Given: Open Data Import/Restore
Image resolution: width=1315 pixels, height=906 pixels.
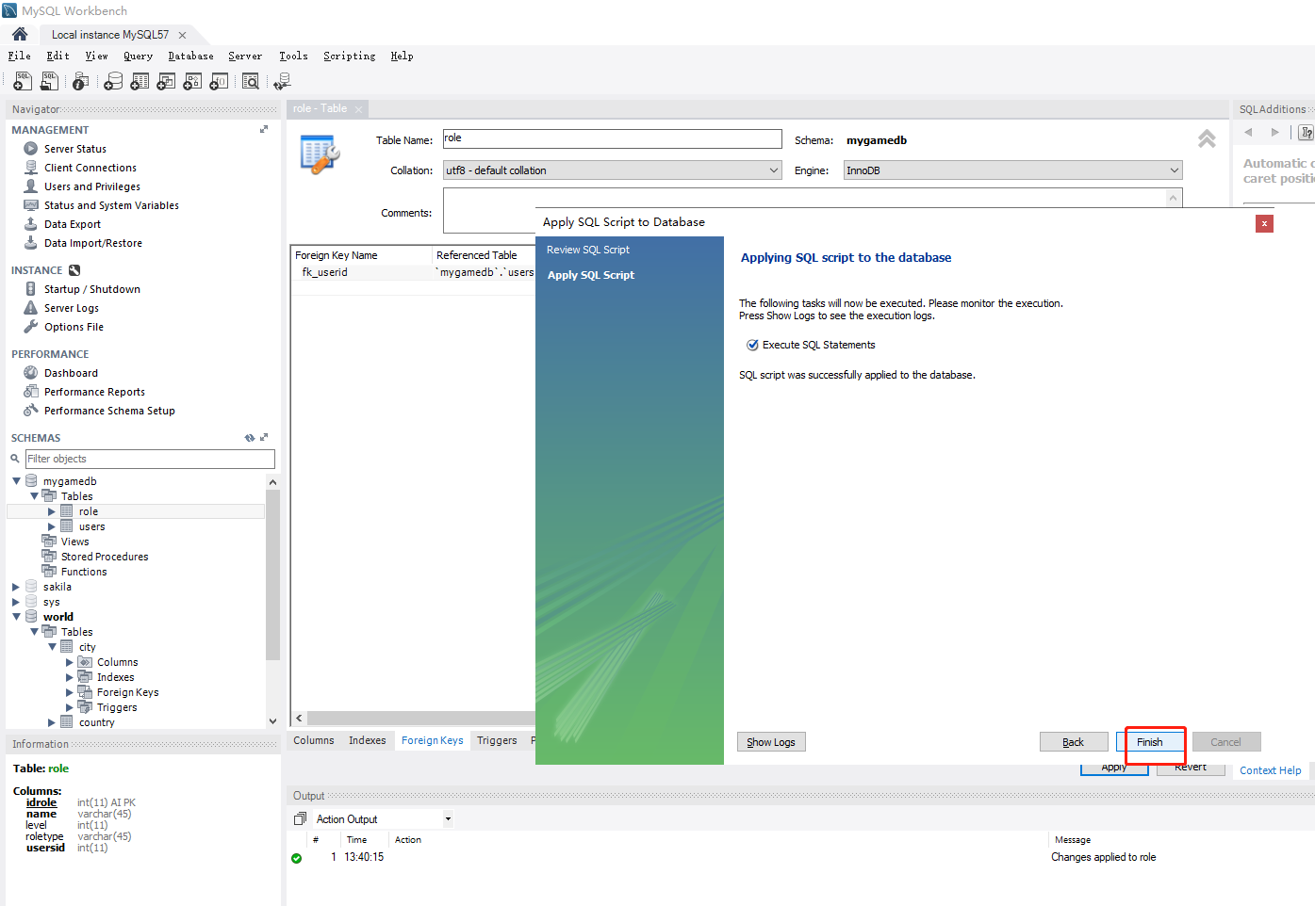Looking at the screenshot, I should pyautogui.click(x=92, y=243).
